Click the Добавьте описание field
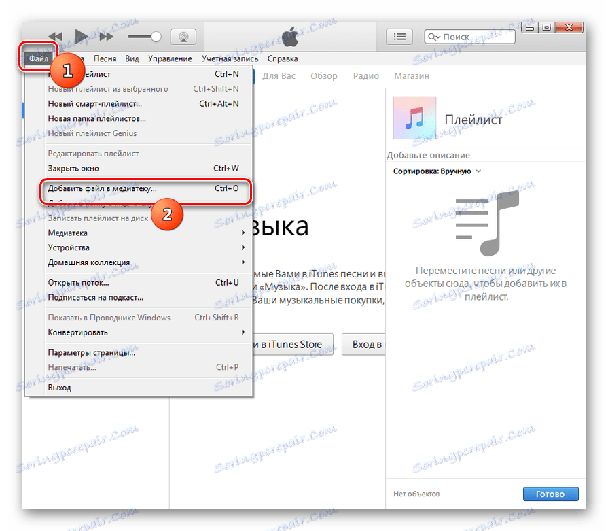Image resolution: width=608 pixels, height=531 pixels. click(x=486, y=155)
